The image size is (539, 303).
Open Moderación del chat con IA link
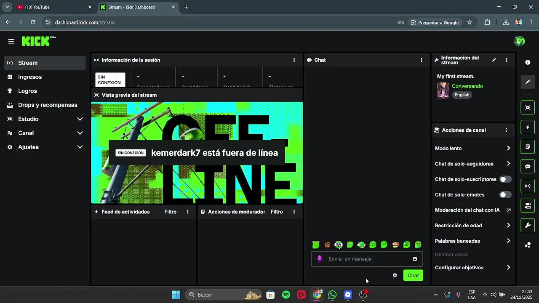coord(472,210)
